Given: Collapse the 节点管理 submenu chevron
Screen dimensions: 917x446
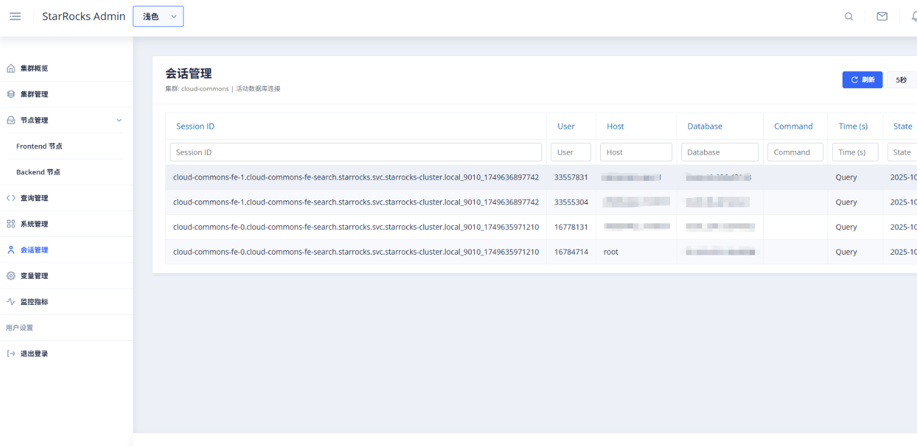Looking at the screenshot, I should pos(119,120).
